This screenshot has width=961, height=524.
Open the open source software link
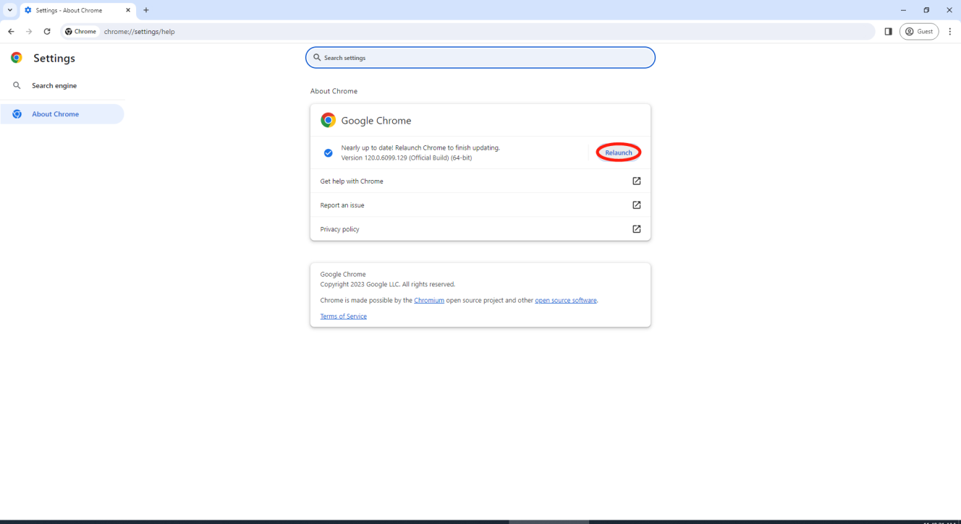pyautogui.click(x=565, y=300)
